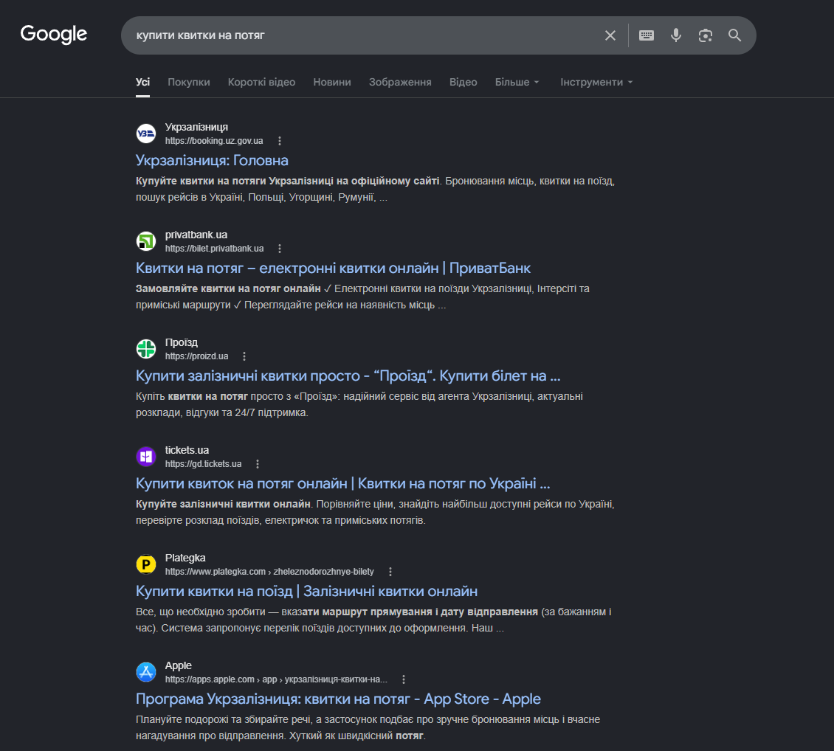Click the magnifying glass search icon
The height and width of the screenshot is (751, 834).
(734, 35)
